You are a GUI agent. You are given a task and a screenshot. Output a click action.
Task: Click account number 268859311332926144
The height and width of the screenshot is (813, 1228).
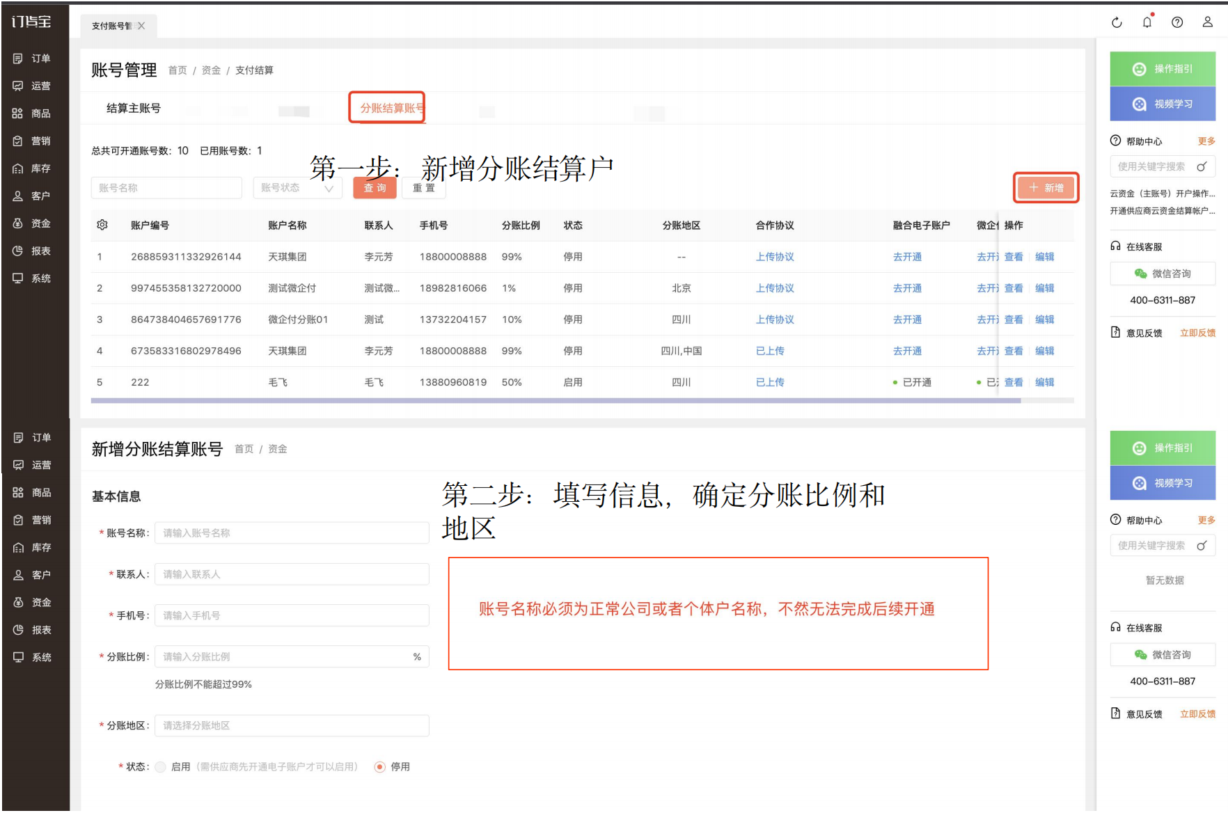pos(186,257)
